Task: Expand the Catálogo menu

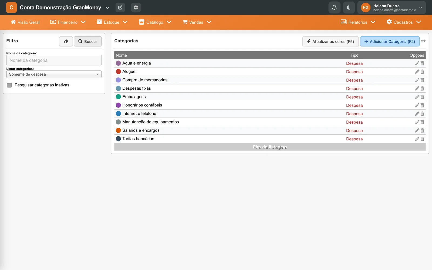Action: (x=155, y=22)
